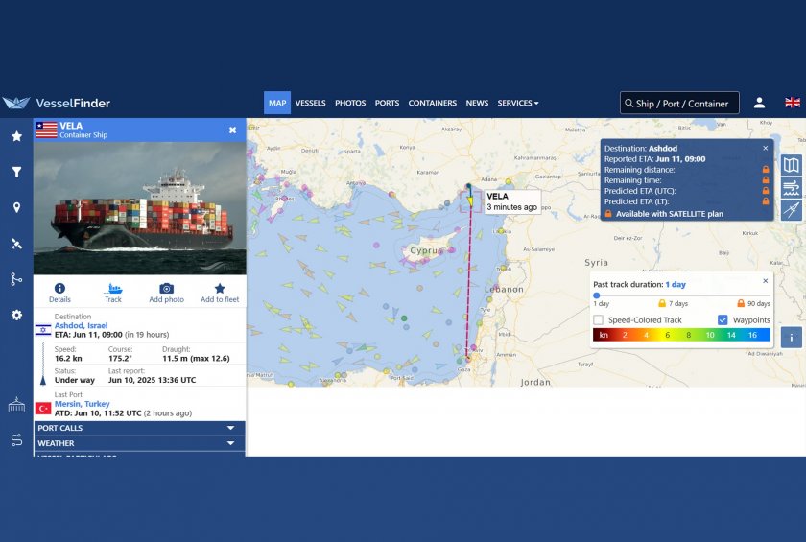Open the satellite icon in sidebar
Viewport: 806px width, 542px height.
[x=17, y=244]
